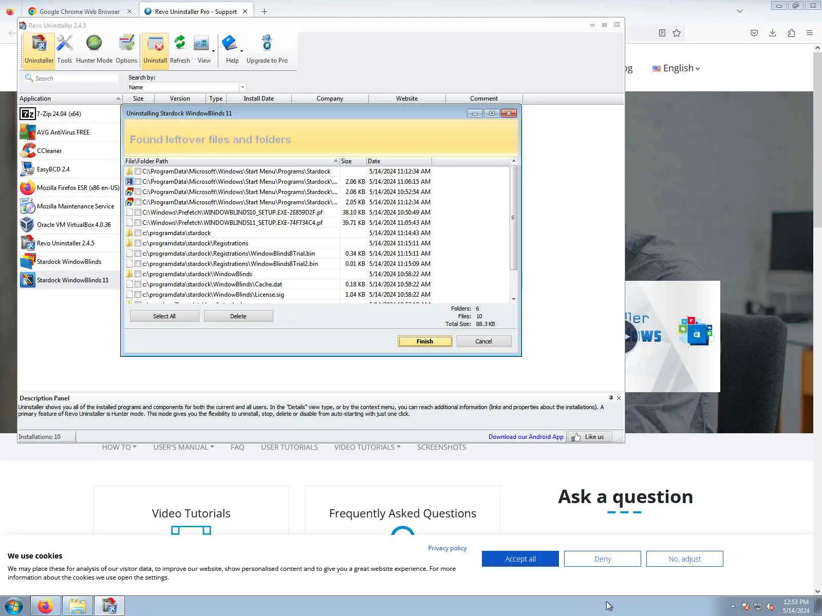
Task: Expand the USER'S MANUAL menu
Action: (183, 447)
